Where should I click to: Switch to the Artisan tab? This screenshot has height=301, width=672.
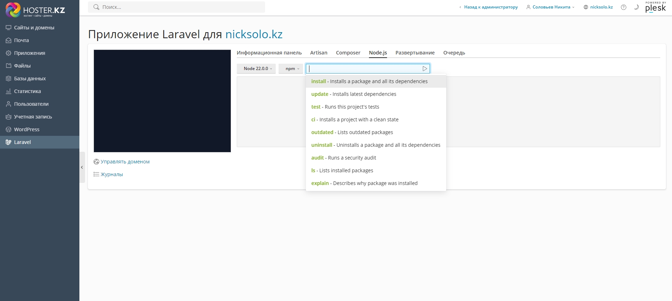coord(319,53)
